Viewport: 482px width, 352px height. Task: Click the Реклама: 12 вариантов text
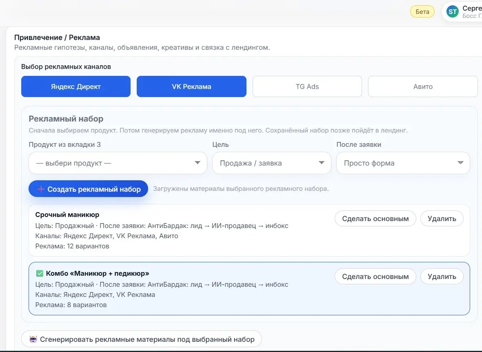(72, 246)
